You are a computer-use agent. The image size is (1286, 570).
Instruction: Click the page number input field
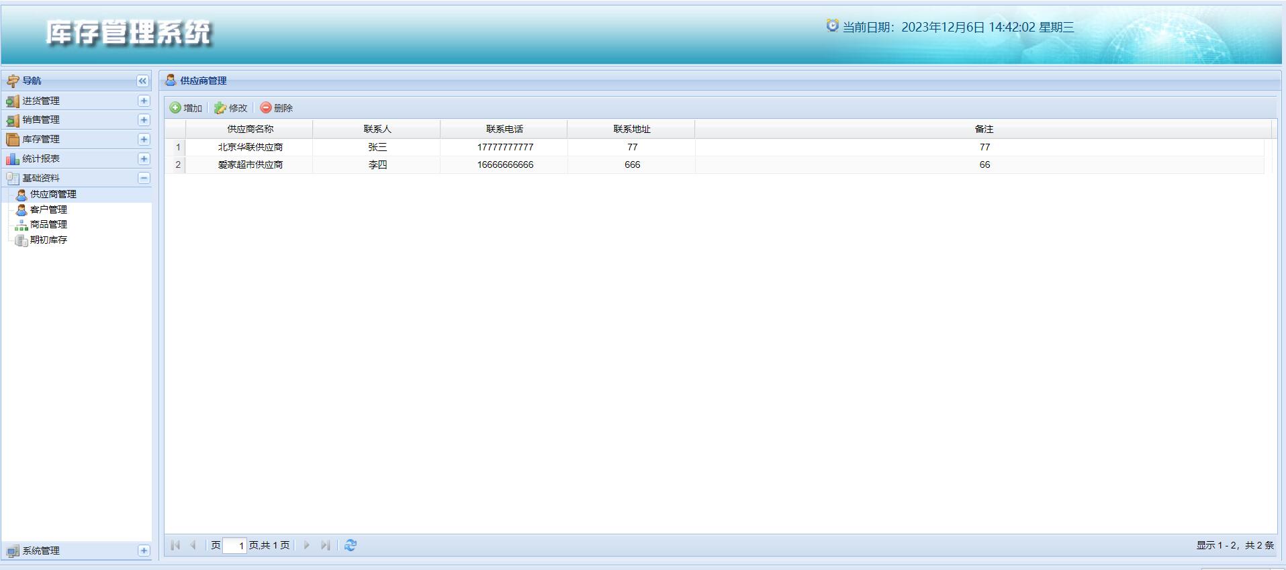click(235, 545)
